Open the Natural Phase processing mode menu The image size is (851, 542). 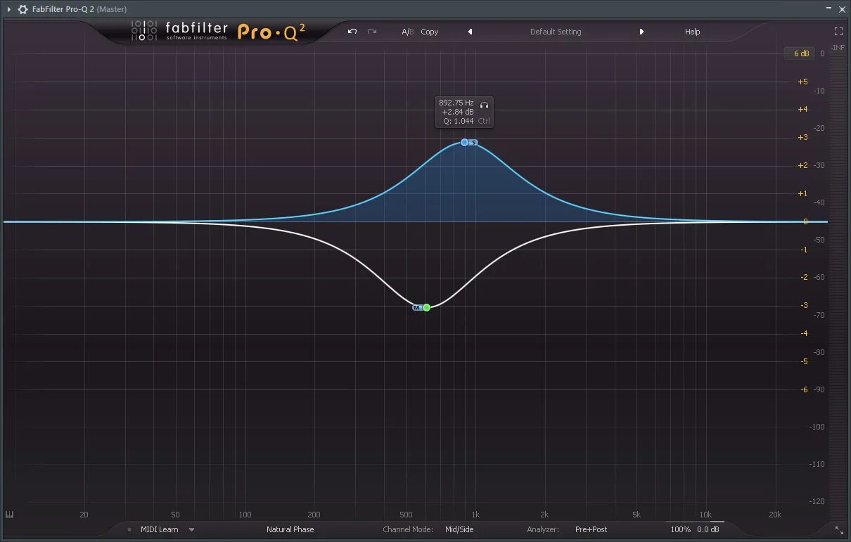click(290, 529)
